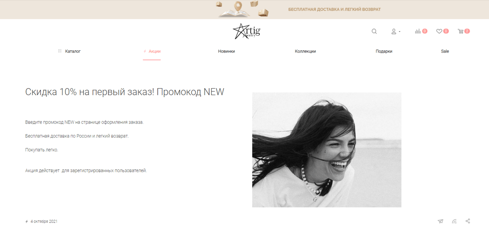Expand the account dropdown arrow
Image resolution: width=489 pixels, height=233 pixels.
pos(400,32)
